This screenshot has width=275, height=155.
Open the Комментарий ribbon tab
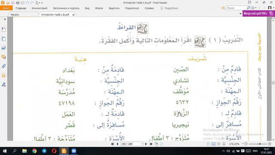point(40,8)
